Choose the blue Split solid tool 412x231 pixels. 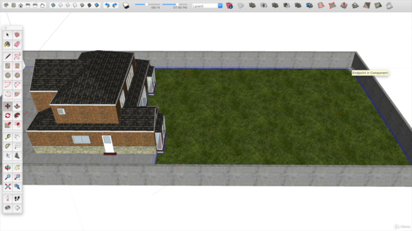[x=310, y=6]
